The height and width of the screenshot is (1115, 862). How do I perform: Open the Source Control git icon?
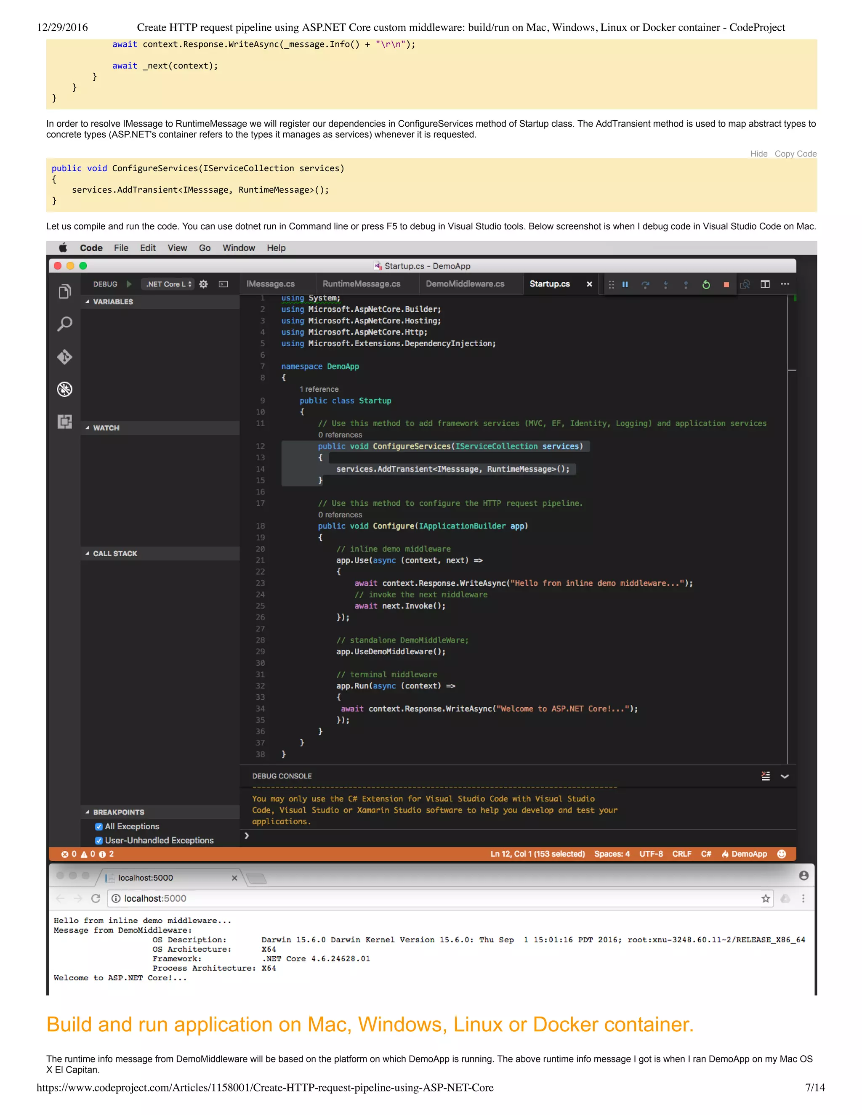point(64,356)
